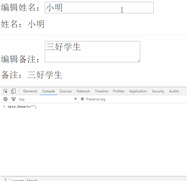Open the drawer three-dot menu
The image size is (187, 181).
(5, 179)
